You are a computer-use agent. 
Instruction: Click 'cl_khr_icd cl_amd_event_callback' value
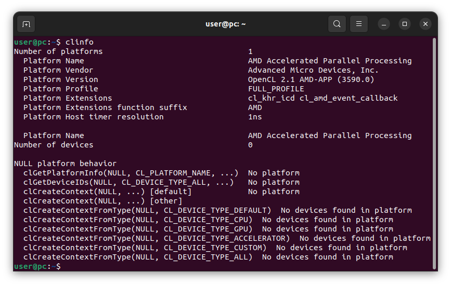(x=323, y=98)
